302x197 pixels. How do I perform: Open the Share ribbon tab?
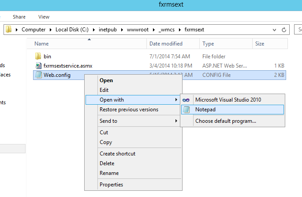pos(19,17)
